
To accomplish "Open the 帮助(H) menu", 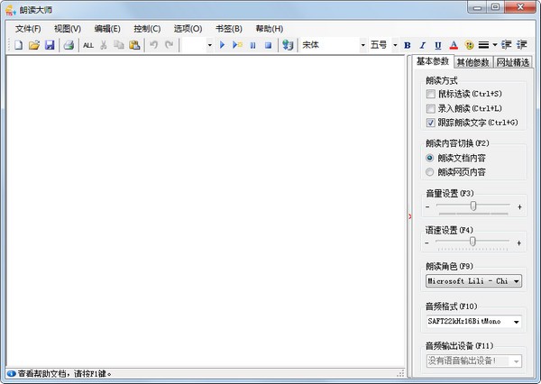I will pyautogui.click(x=270, y=29).
